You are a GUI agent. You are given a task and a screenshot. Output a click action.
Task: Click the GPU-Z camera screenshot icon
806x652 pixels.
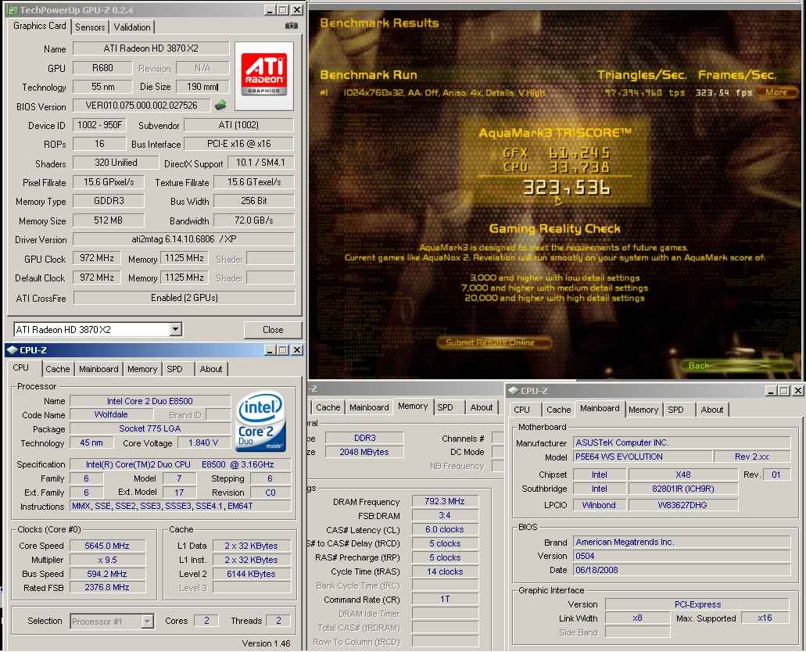pyautogui.click(x=292, y=26)
